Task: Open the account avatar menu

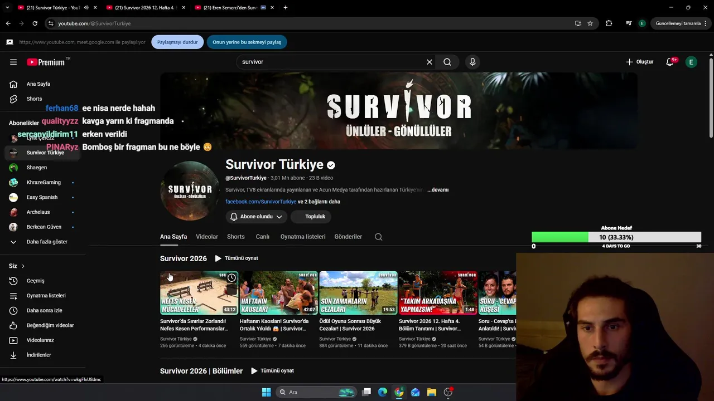Action: tap(691, 62)
